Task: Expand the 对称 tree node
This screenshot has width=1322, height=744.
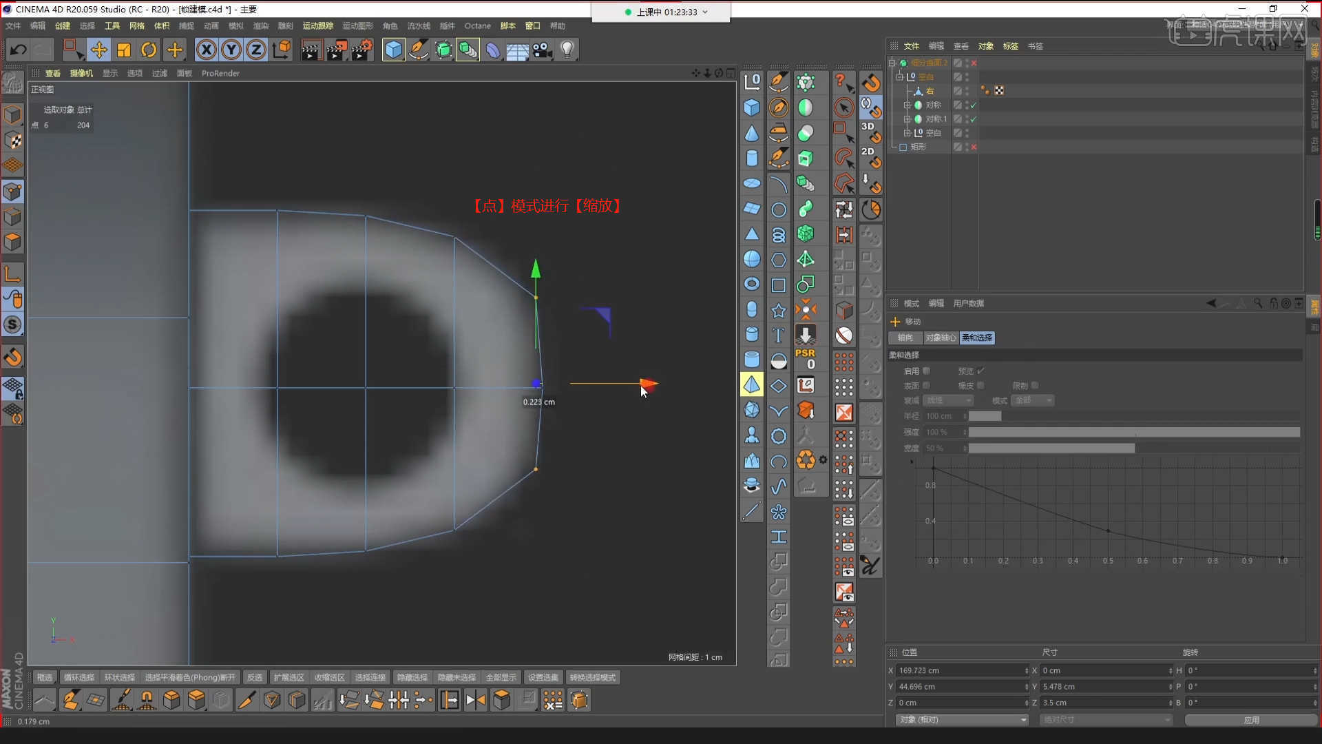Action: 907,105
